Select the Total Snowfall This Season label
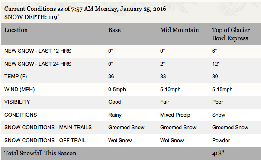Image resolution: width=261 pixels, height=160 pixels. [40, 153]
